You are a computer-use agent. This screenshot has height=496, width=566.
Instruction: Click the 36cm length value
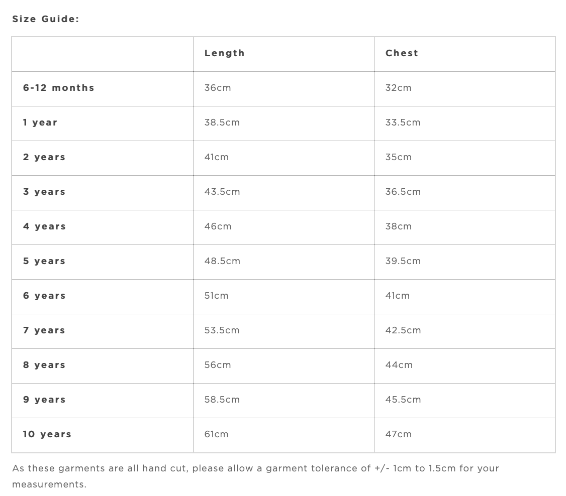(x=218, y=88)
